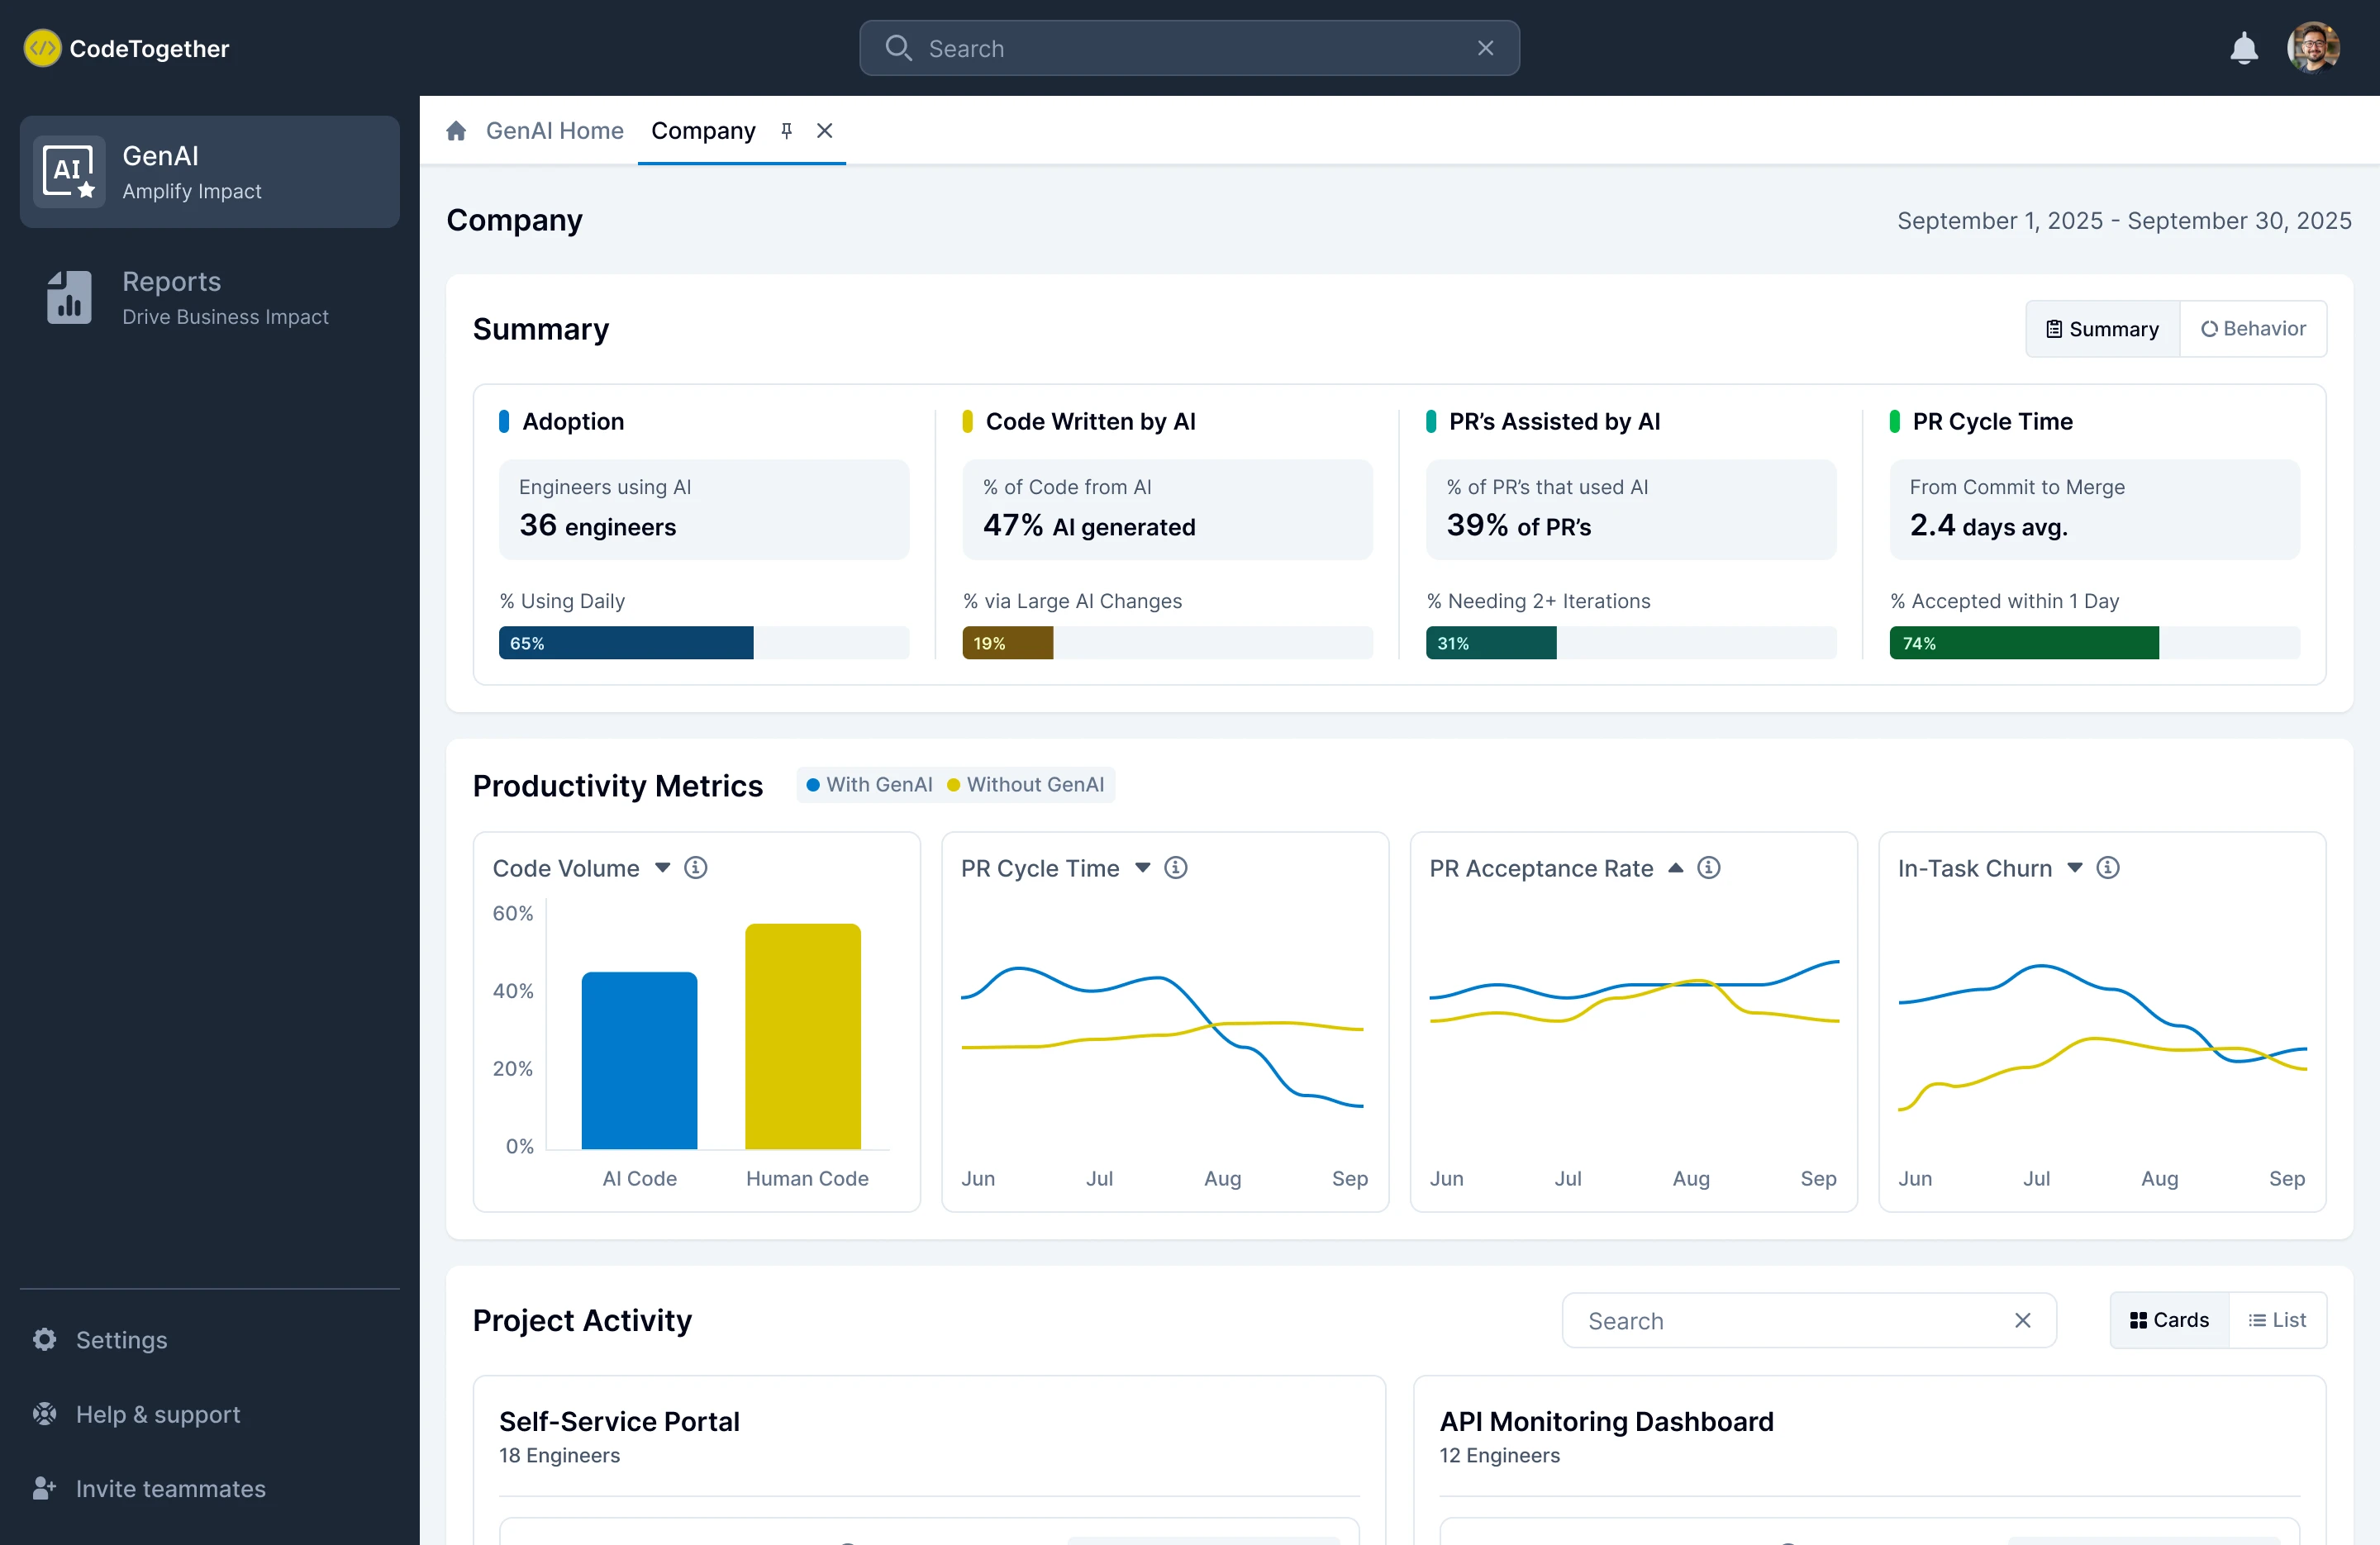Show PR Cycle Time info tooltip icon
This screenshot has height=1545, width=2380.
click(x=1176, y=868)
